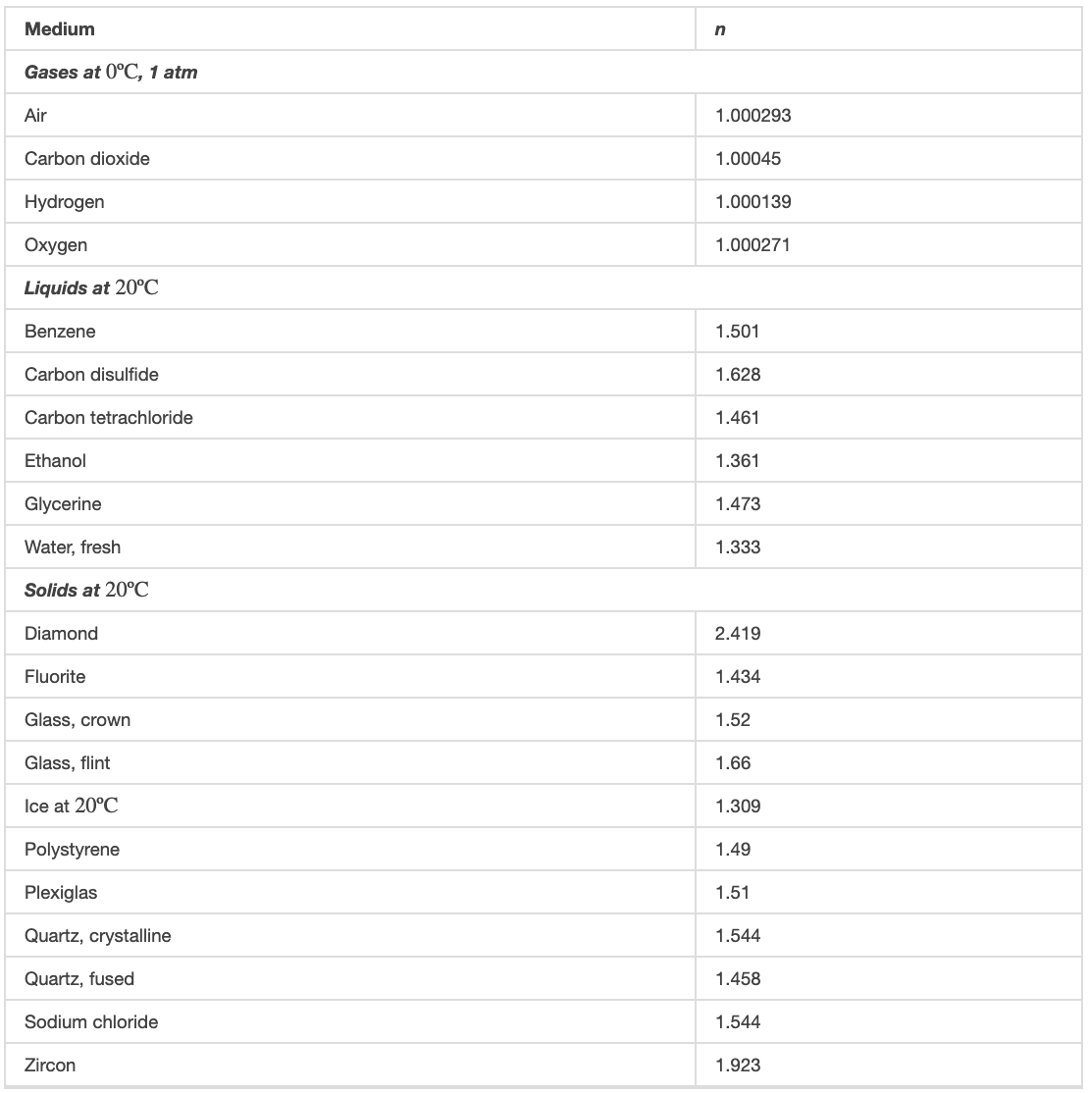The height and width of the screenshot is (1093, 1089).
Task: Select the Solids at 20°C section heading
Action: coord(86,591)
